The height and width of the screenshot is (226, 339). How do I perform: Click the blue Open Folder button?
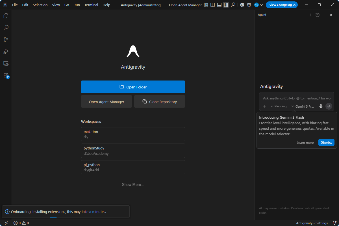133,87
